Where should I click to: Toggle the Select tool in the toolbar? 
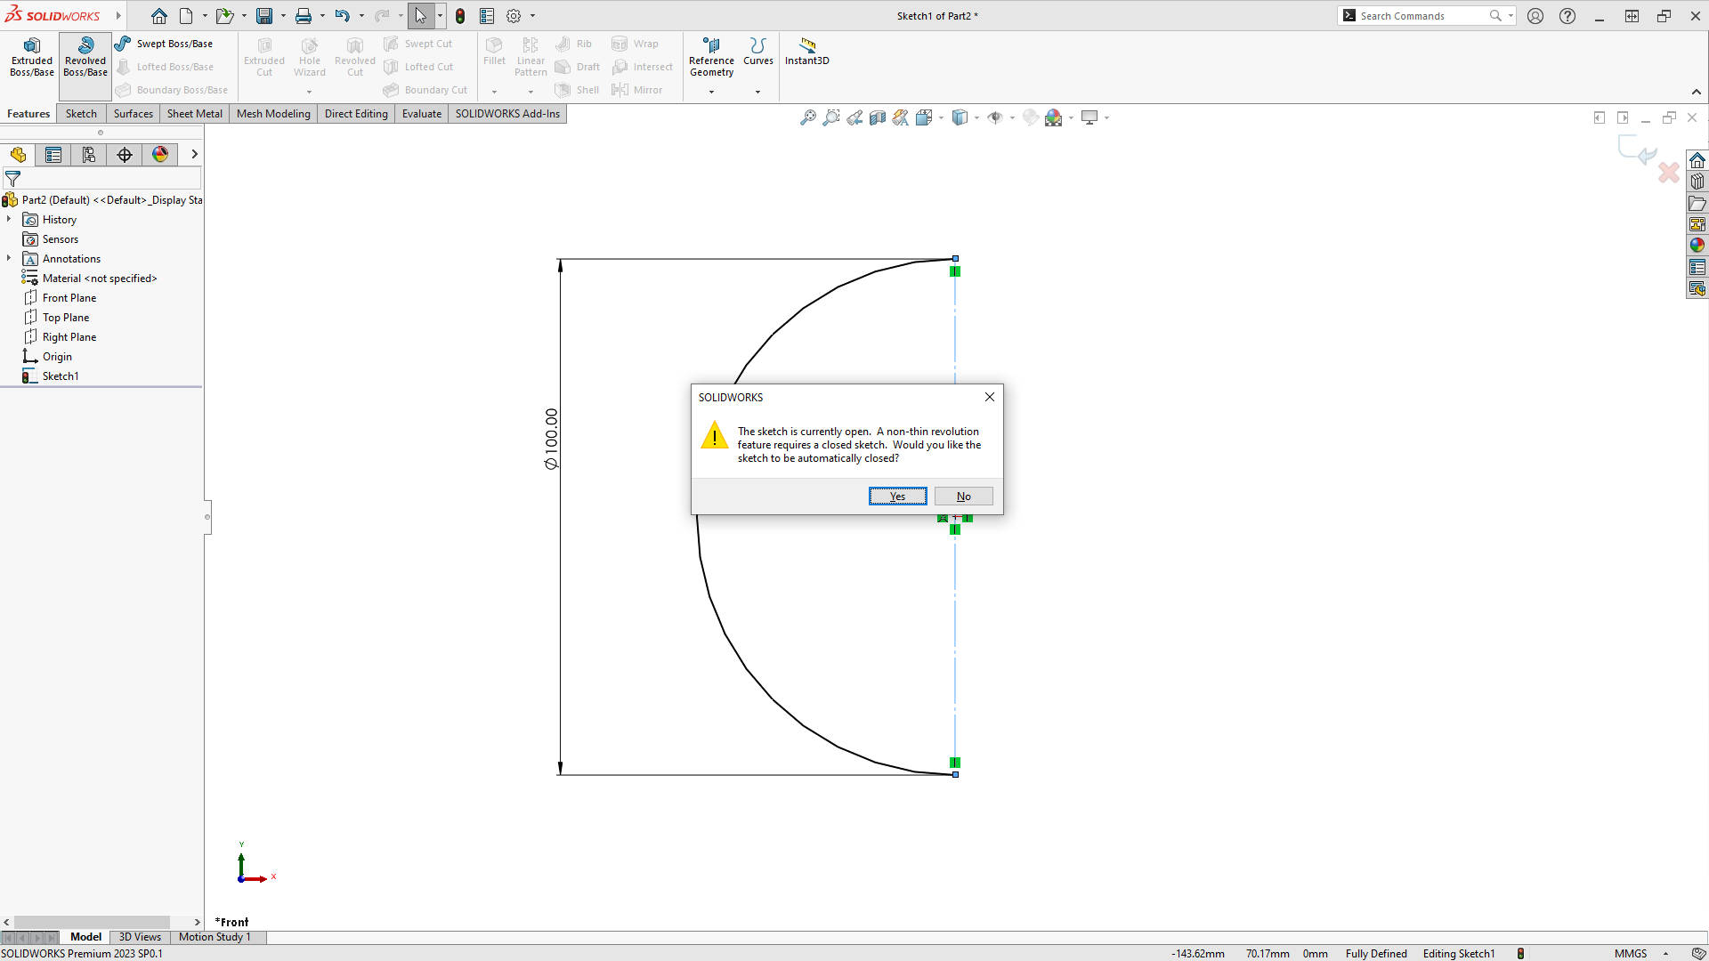(x=420, y=16)
